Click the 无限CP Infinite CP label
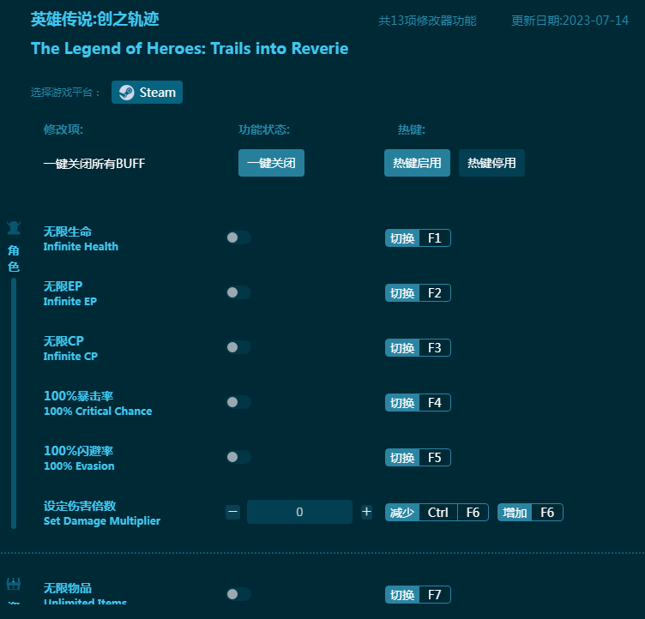The image size is (645, 619). [x=70, y=348]
